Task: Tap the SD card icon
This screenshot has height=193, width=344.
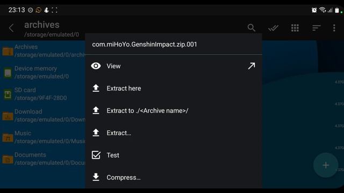Action: (x=8, y=94)
